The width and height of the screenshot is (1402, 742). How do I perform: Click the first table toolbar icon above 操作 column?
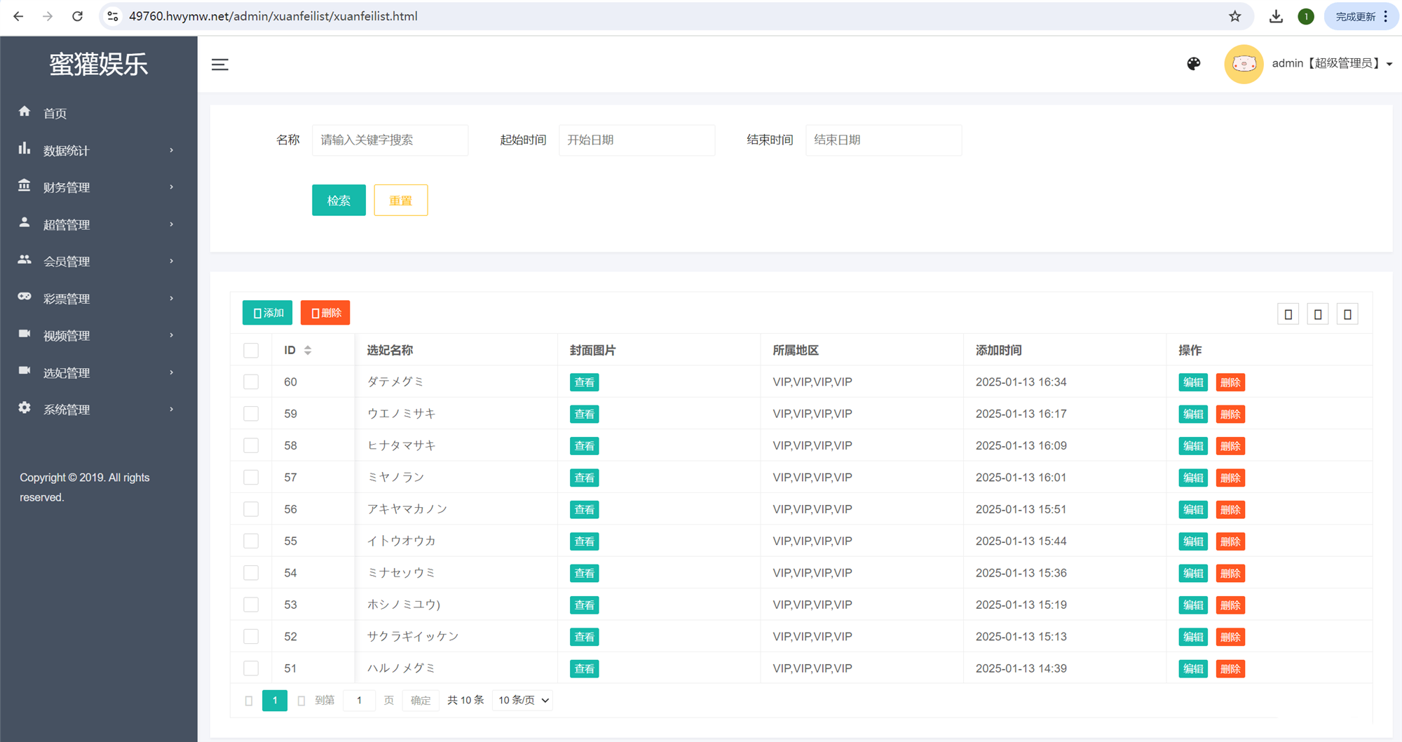pos(1288,313)
